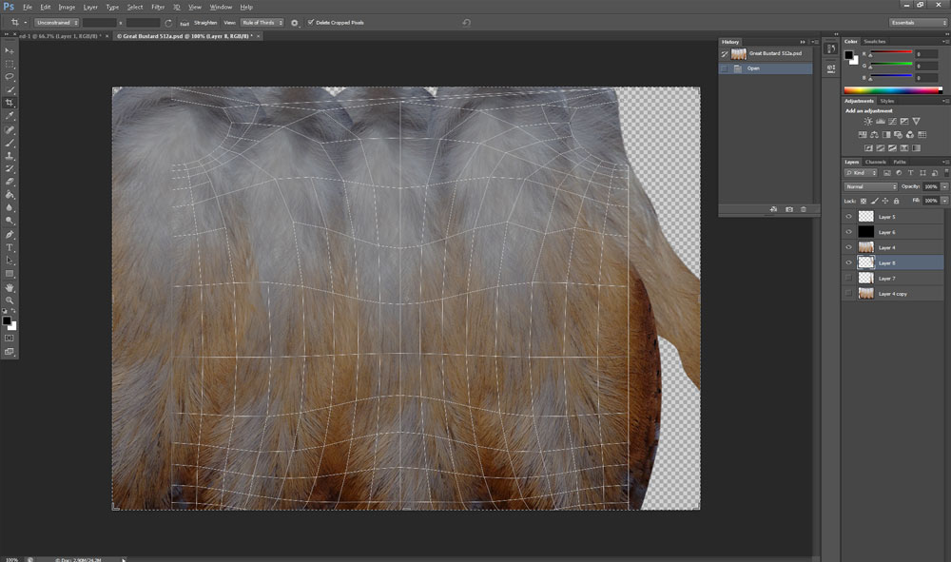Select the Move tool
The height and width of the screenshot is (562, 951).
point(10,50)
